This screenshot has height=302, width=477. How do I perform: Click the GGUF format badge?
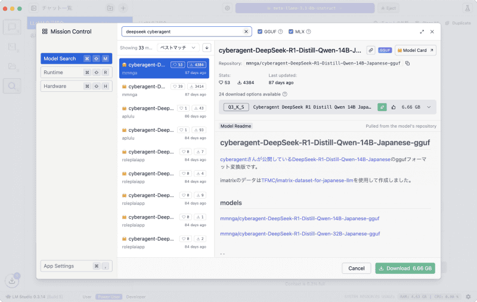tap(385, 50)
